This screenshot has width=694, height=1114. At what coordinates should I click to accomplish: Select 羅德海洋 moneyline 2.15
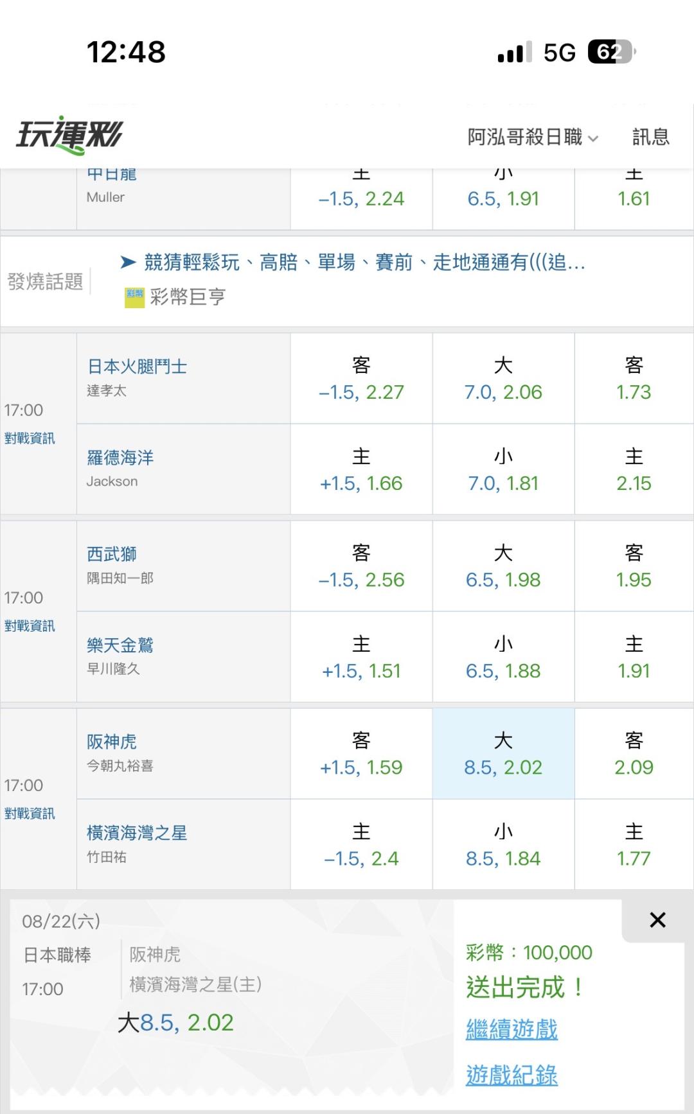point(634,469)
